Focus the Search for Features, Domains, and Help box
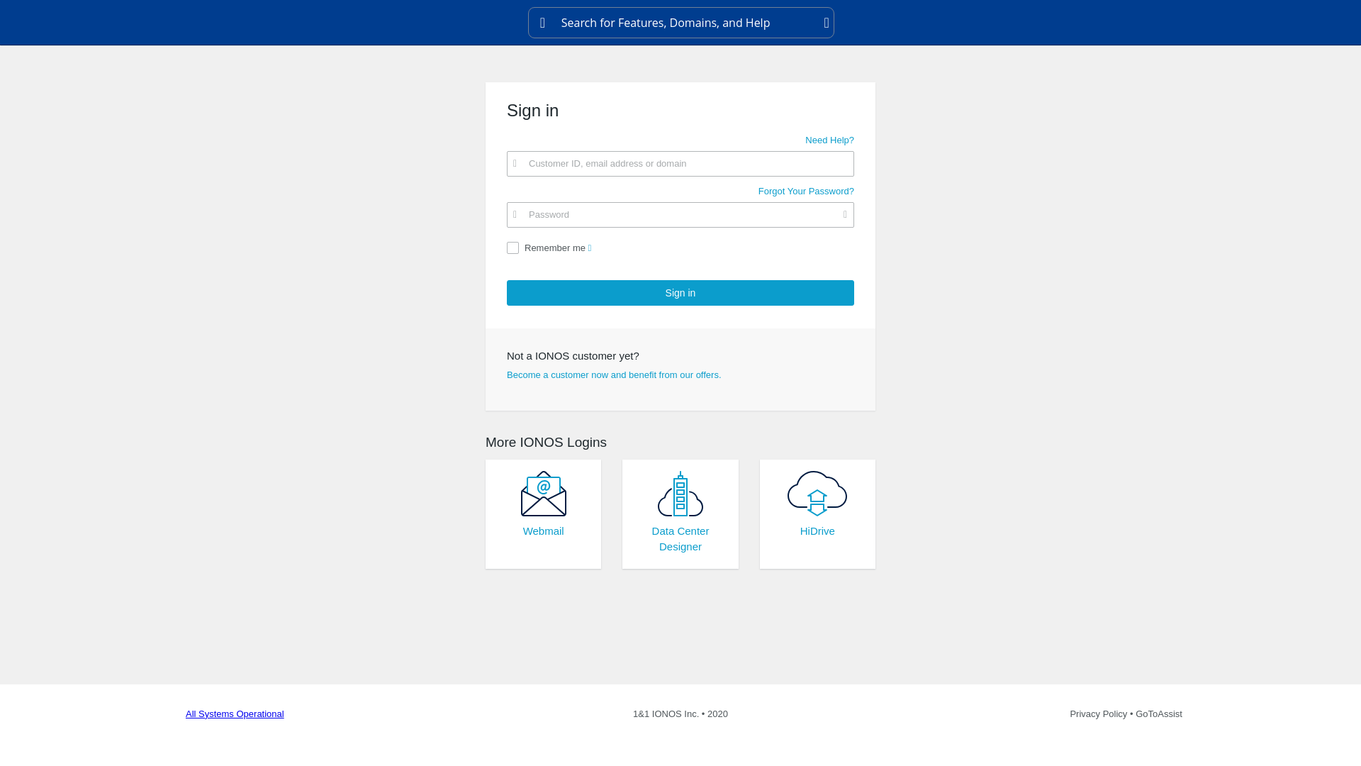 point(681,23)
